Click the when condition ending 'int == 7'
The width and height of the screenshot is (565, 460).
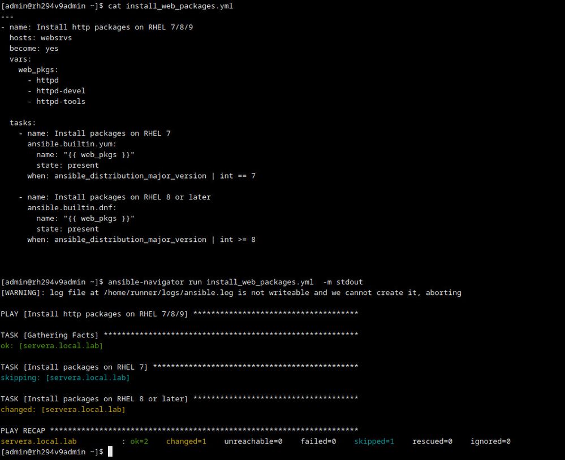(x=141, y=176)
